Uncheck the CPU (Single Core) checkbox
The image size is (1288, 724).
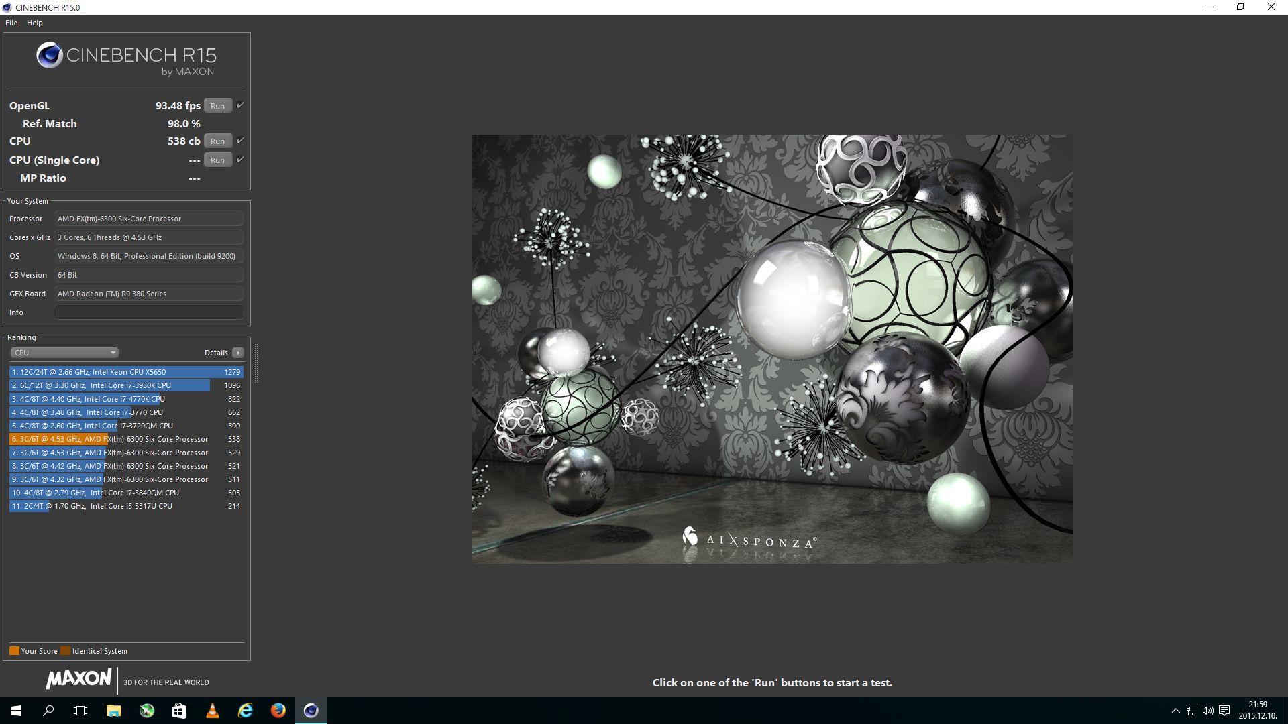point(240,160)
